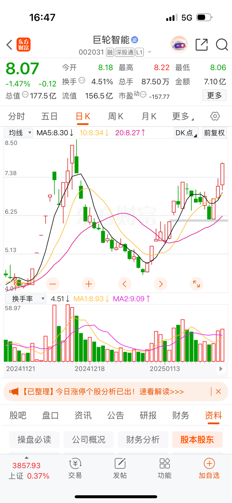Tap the K-line candlestick chart area

point(116,215)
